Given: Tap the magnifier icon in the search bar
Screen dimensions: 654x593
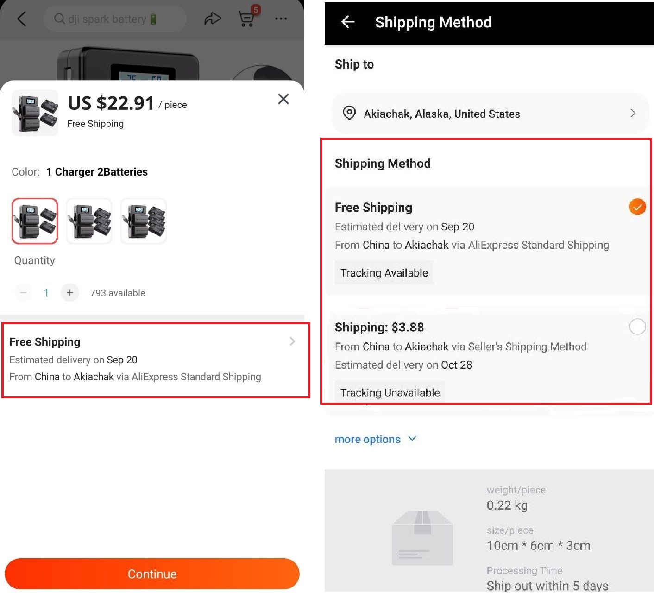Looking at the screenshot, I should coord(59,19).
